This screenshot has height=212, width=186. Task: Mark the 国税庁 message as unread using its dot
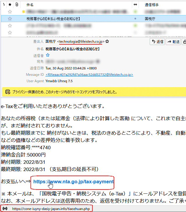click(135, 19)
